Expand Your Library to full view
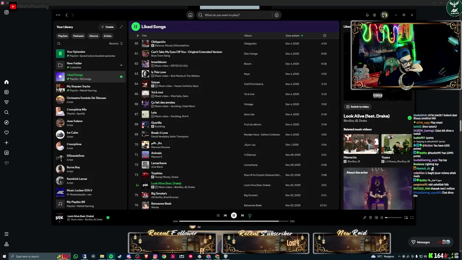The height and width of the screenshot is (260, 462). point(121,27)
